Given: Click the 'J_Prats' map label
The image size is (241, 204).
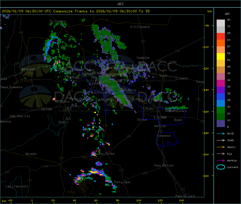Looking at the screenshot, I should 148,109.
